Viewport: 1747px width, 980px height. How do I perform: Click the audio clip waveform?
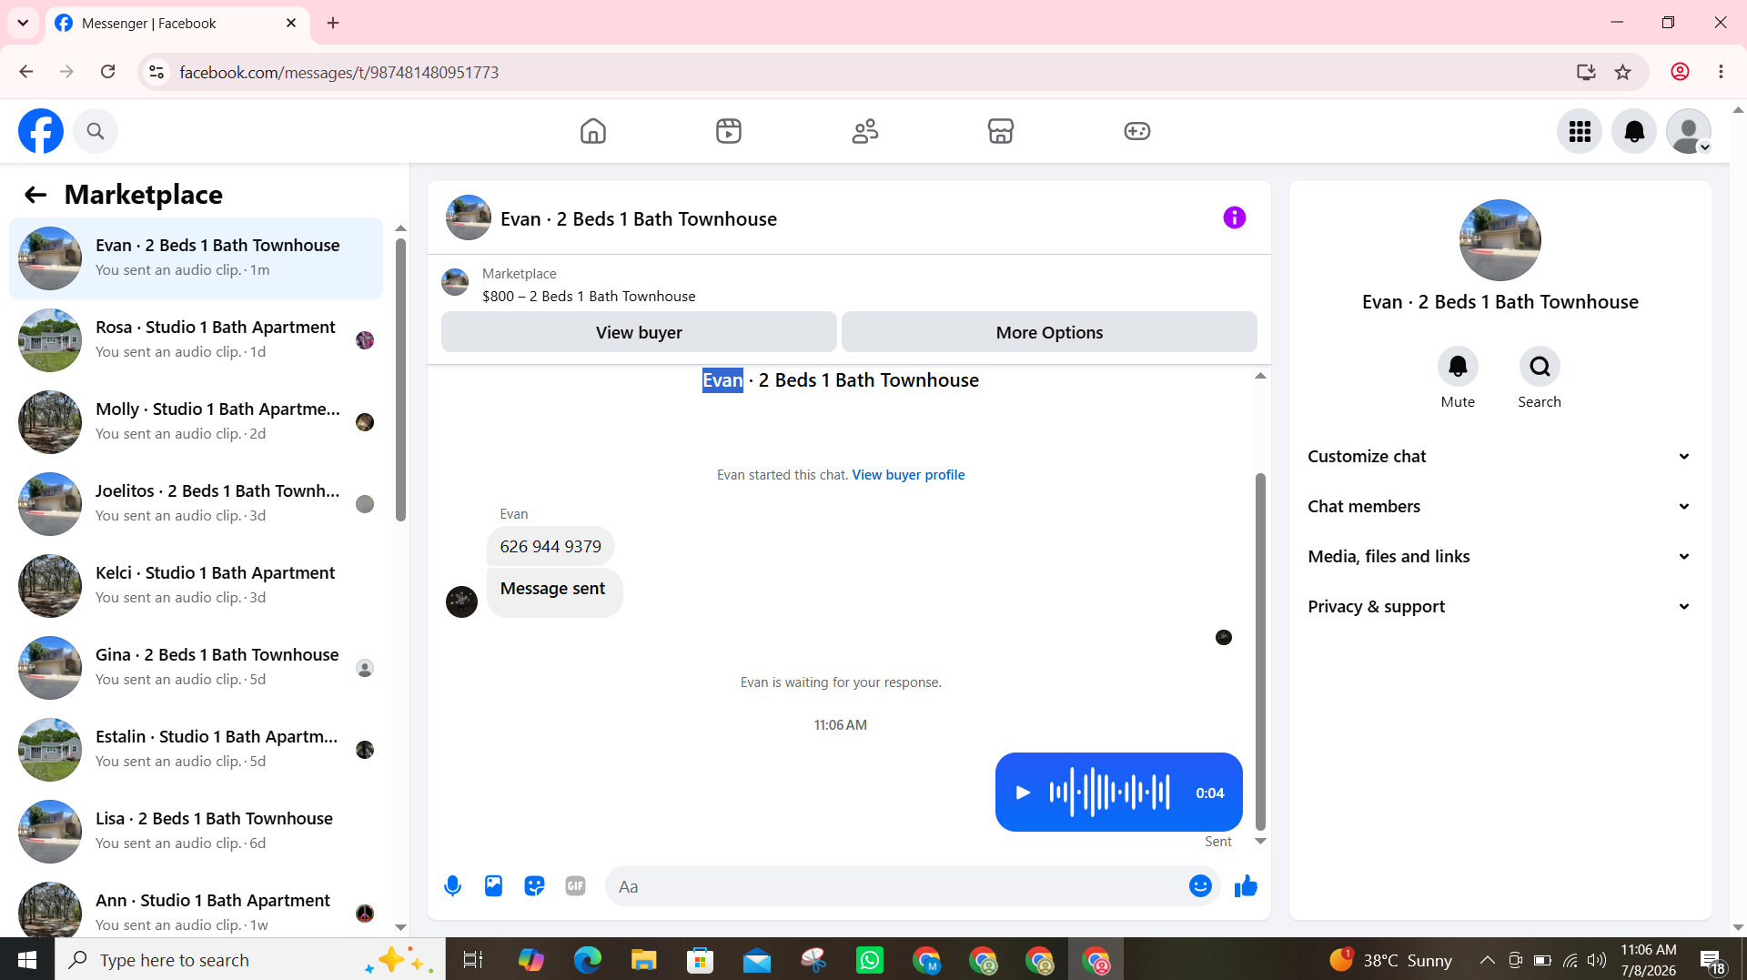1109,793
